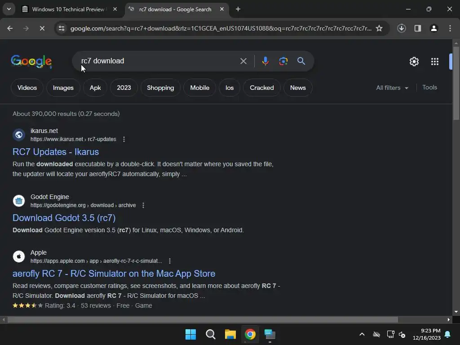Image resolution: width=460 pixels, height=345 pixels.
Task: Open the search Tools button
Action: (429, 88)
